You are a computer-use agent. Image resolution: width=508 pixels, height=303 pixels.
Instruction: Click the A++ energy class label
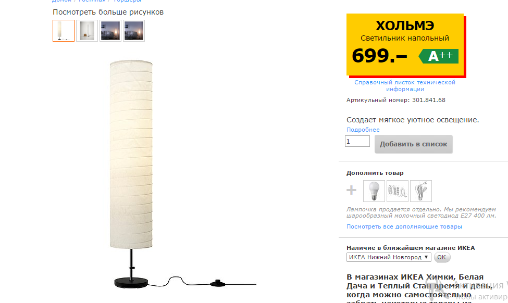click(x=438, y=56)
